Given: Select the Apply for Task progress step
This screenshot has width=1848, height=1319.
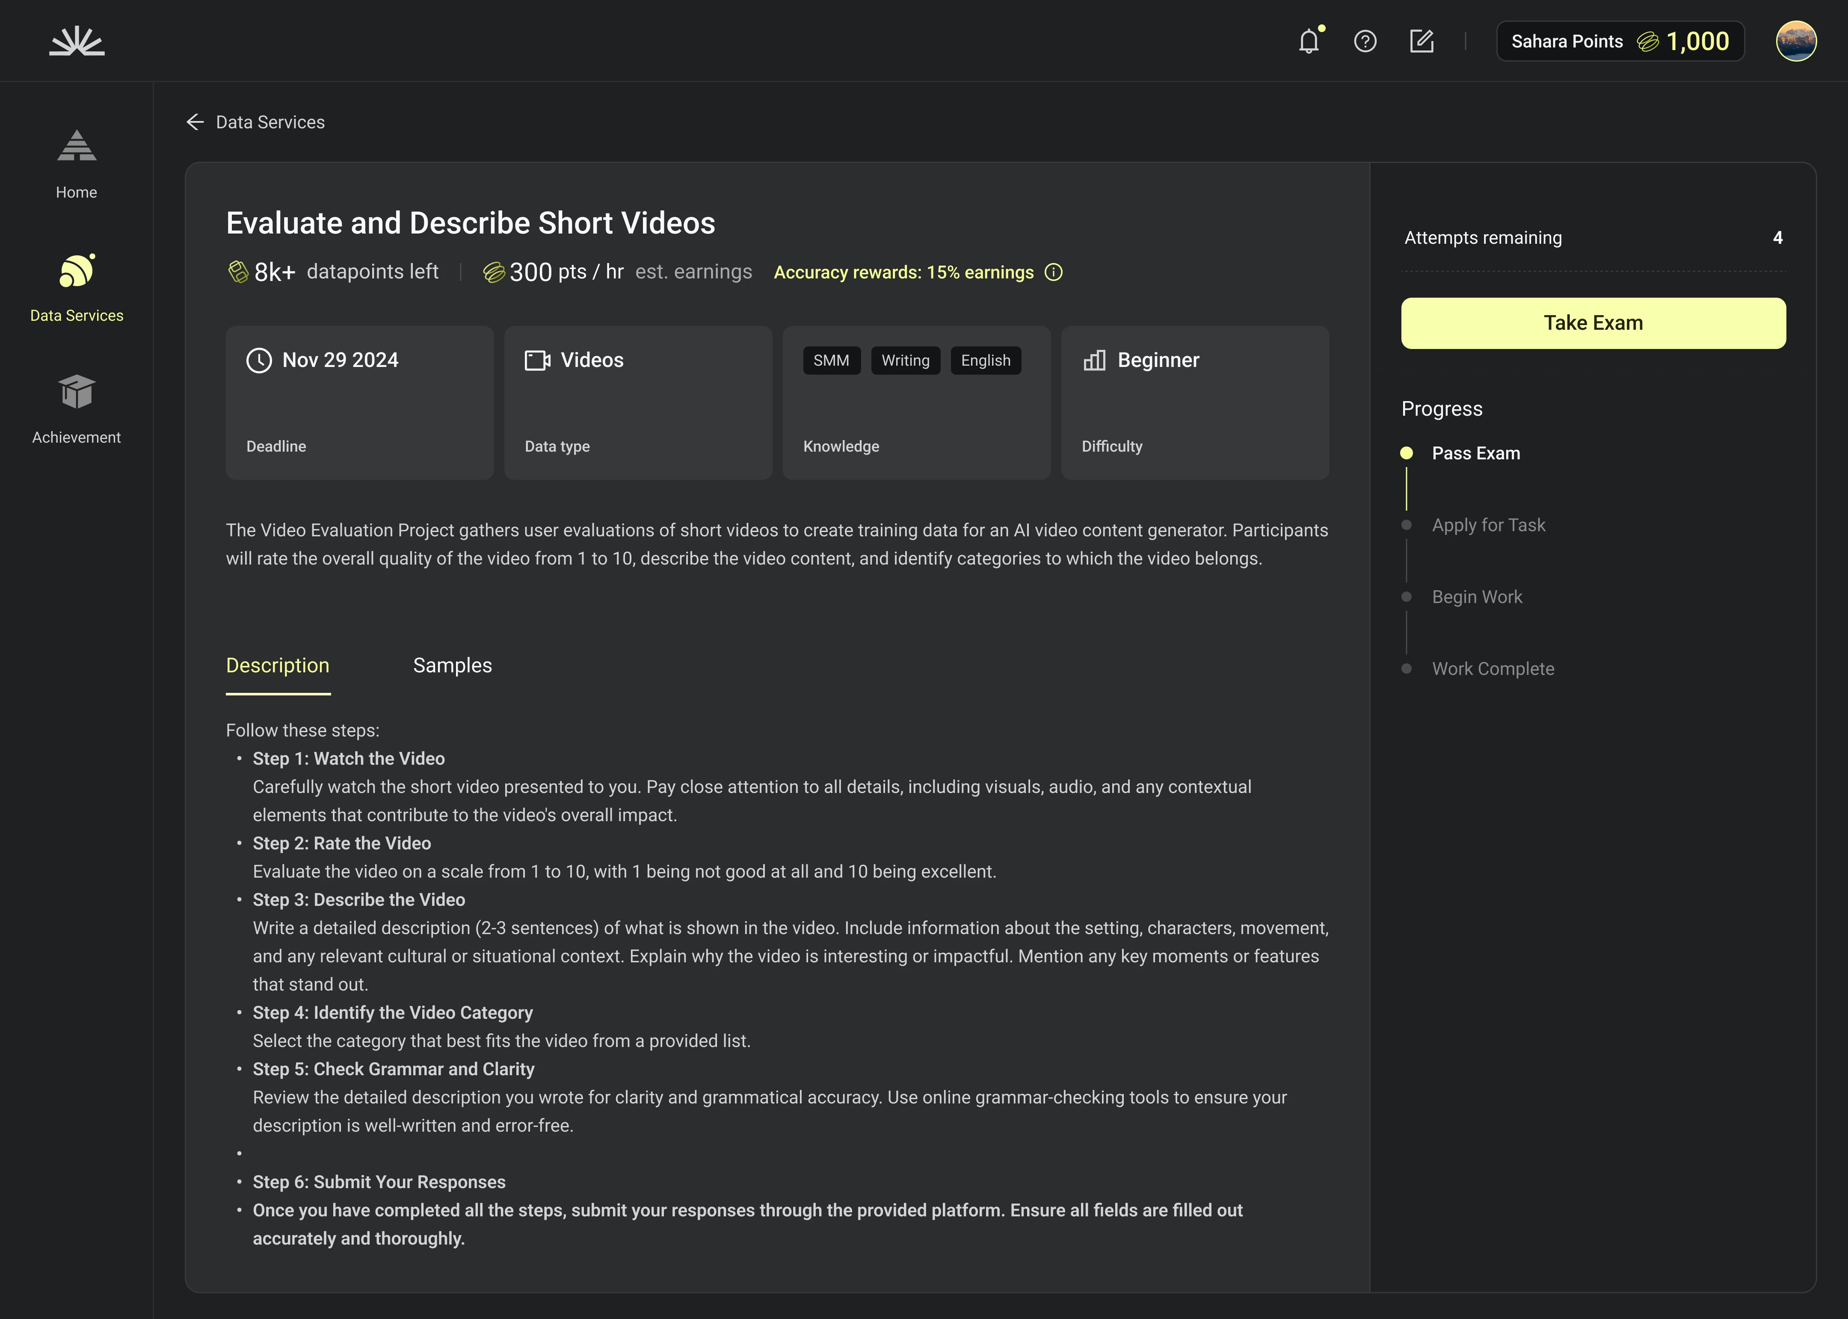Looking at the screenshot, I should (1488, 526).
